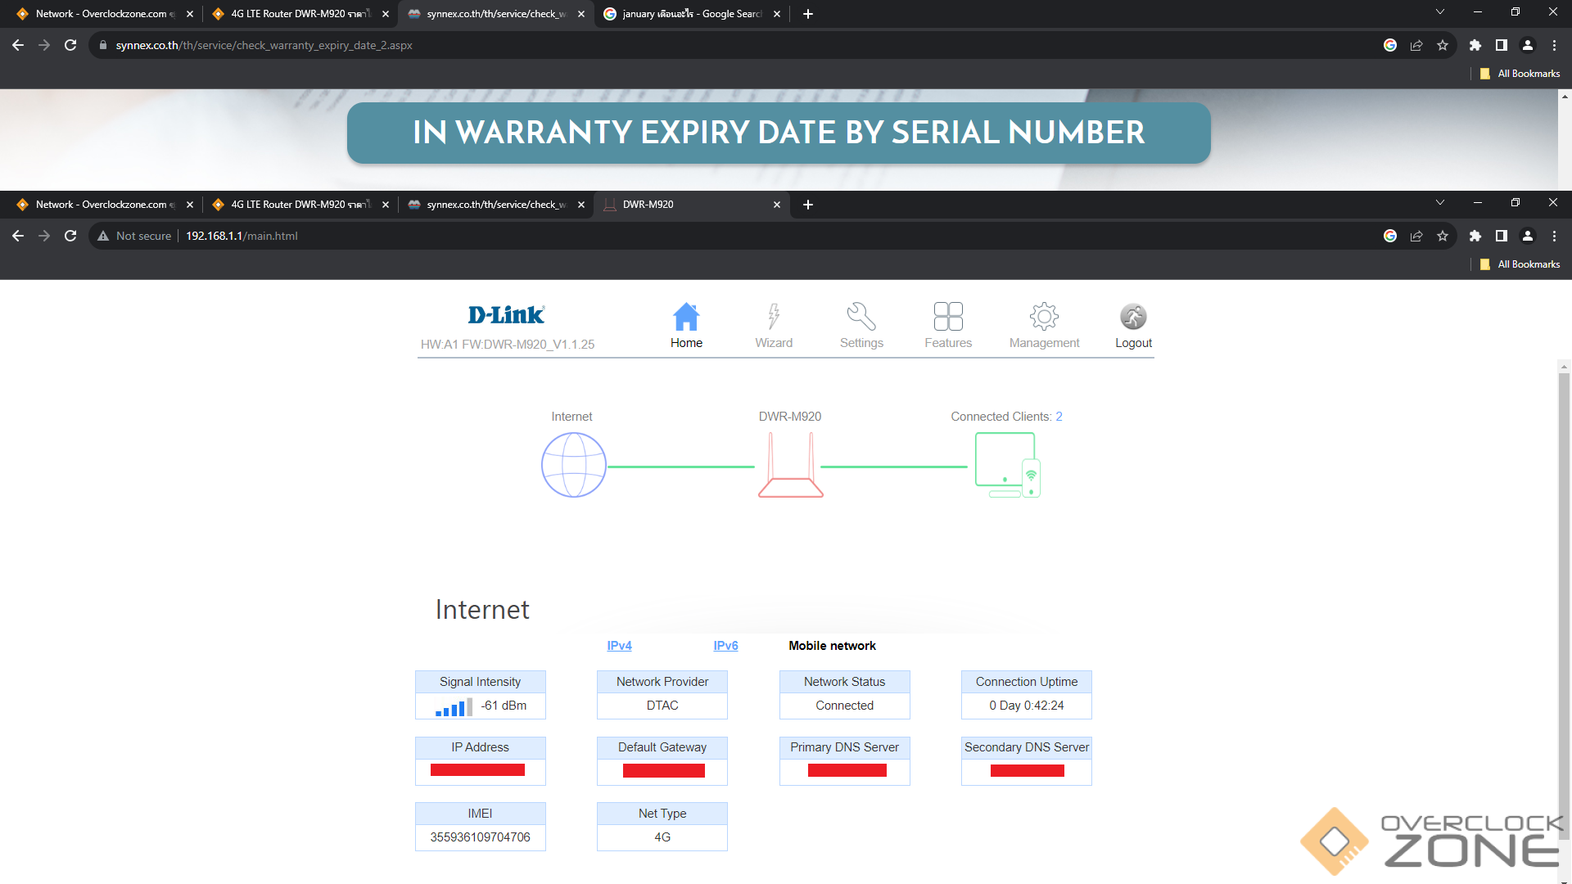This screenshot has width=1572, height=884.
Task: Open All Bookmarks in upper window
Action: 1520,74
